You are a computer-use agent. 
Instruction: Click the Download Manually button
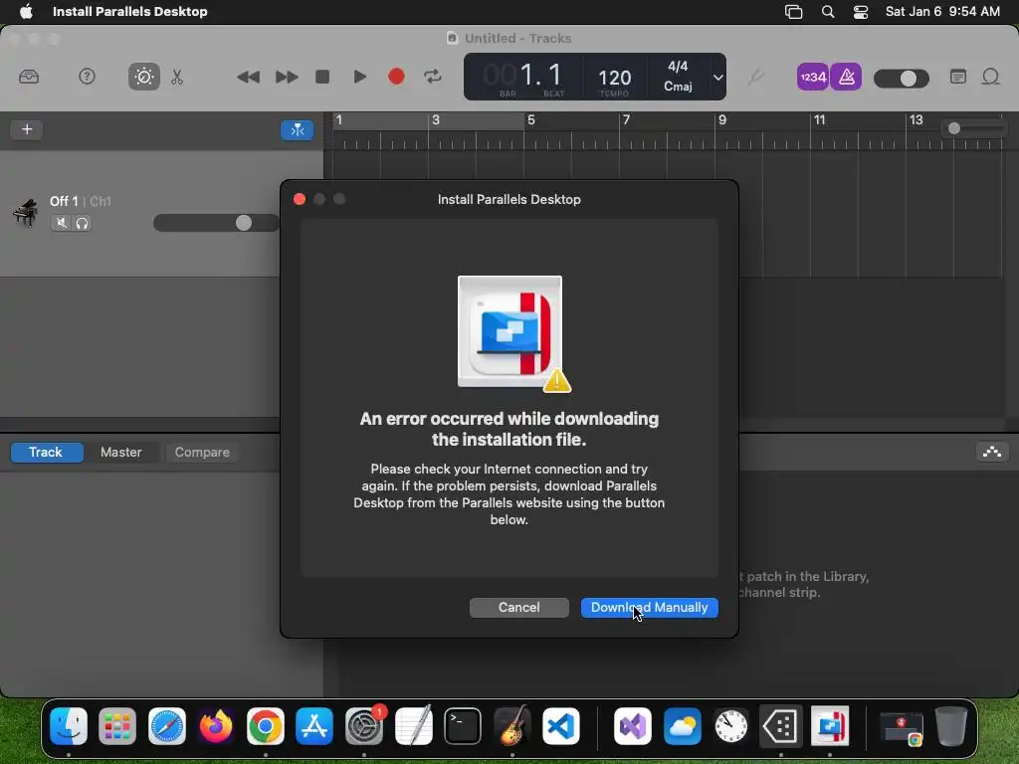(649, 608)
